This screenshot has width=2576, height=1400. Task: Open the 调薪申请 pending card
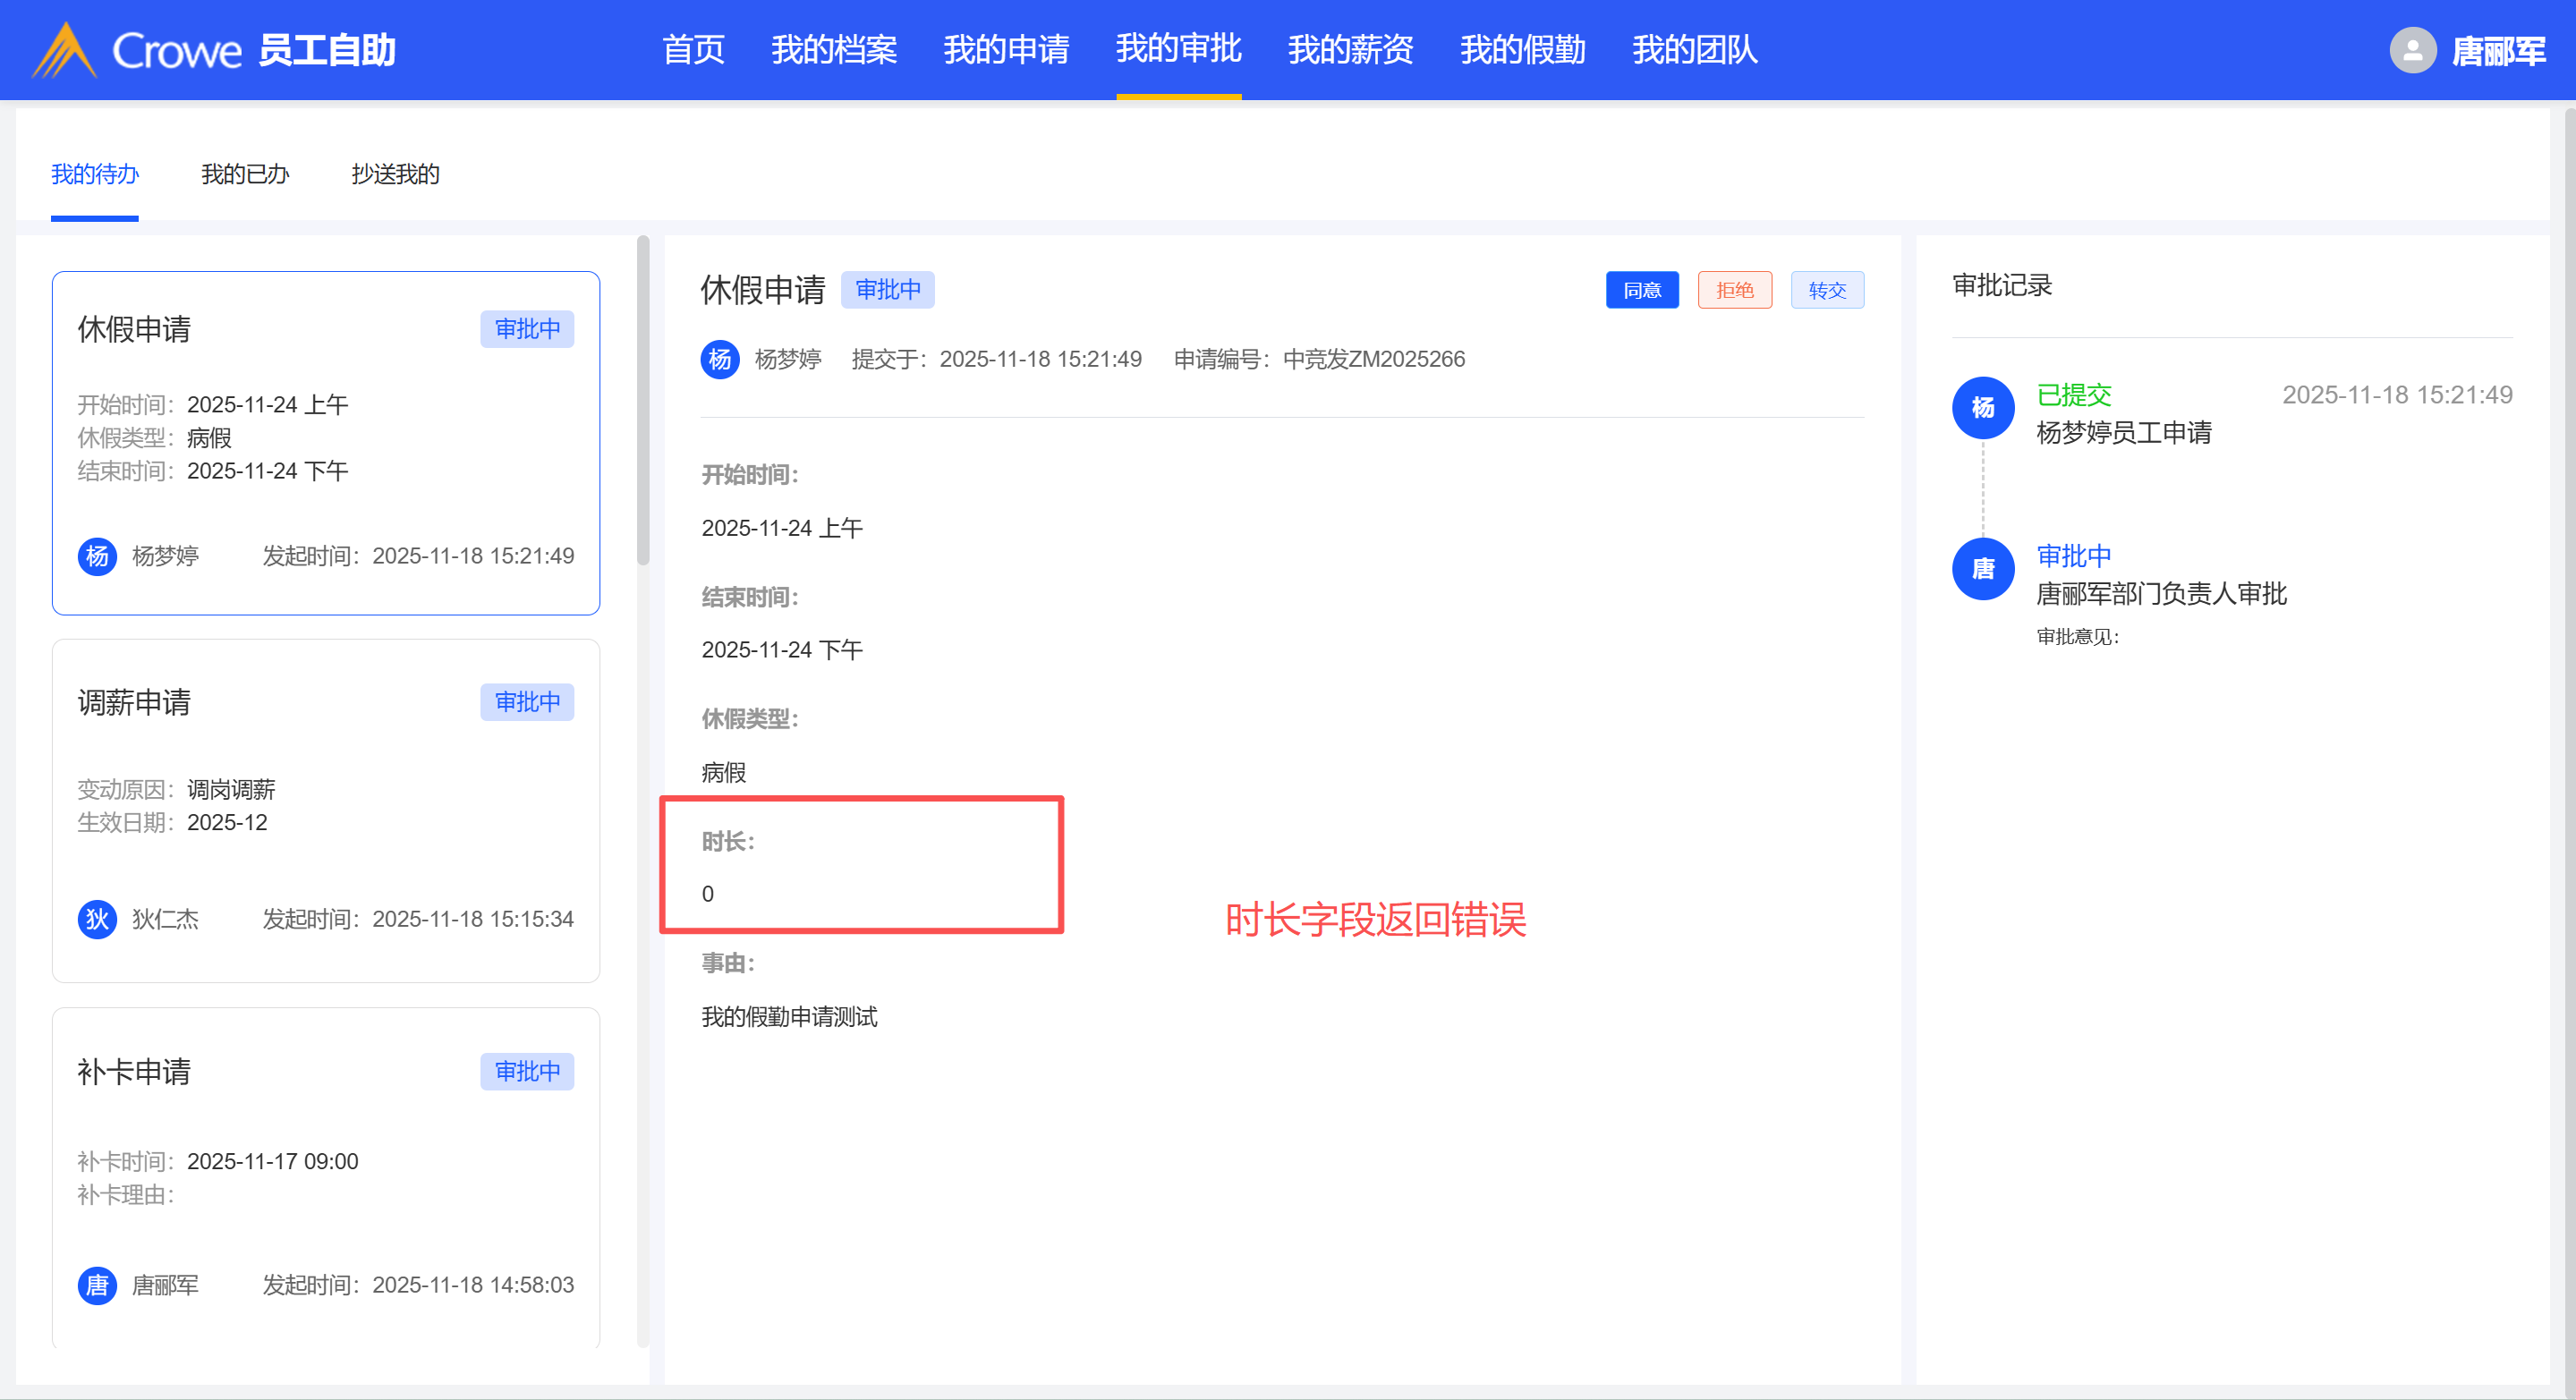pyautogui.click(x=325, y=810)
